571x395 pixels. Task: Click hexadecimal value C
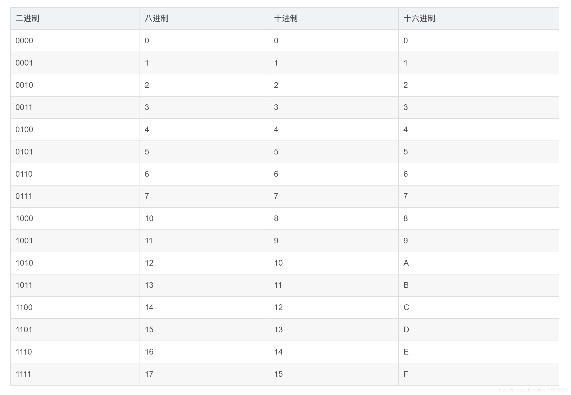(406, 308)
